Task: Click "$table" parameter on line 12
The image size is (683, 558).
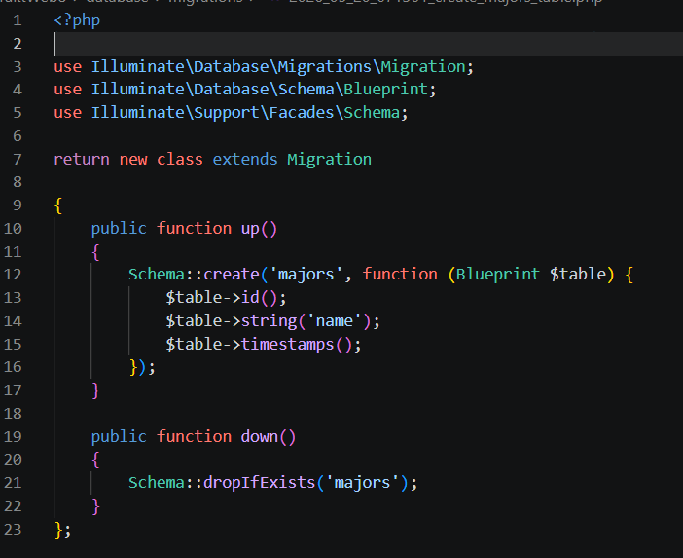Action: click(x=578, y=275)
